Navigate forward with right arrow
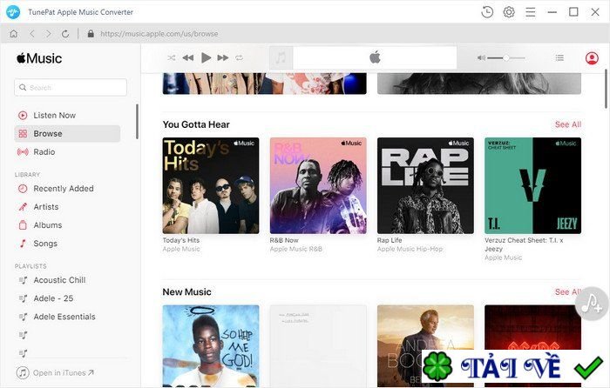This screenshot has width=610, height=388. click(x=48, y=34)
